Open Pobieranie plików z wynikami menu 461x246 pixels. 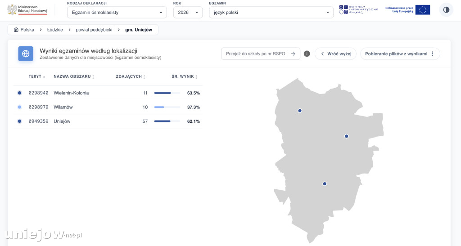coord(400,54)
